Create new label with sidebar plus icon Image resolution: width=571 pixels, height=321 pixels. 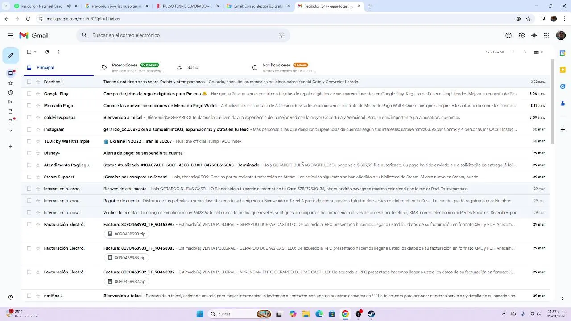click(x=11, y=147)
